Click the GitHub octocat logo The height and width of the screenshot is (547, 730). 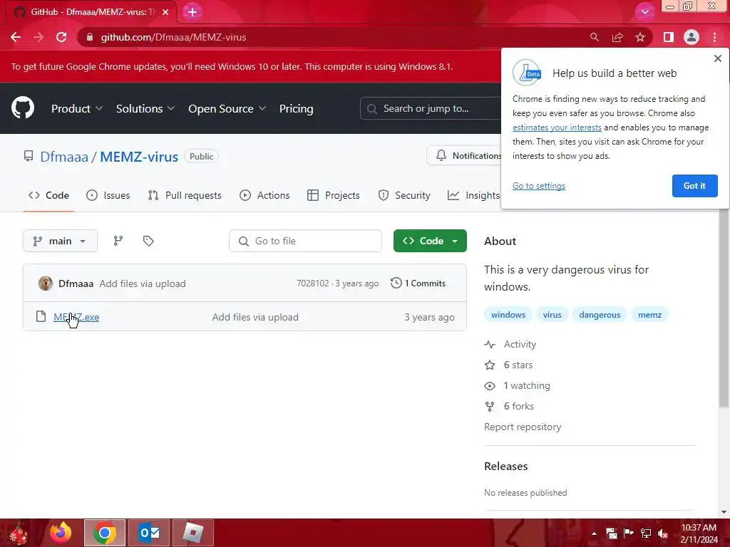pos(23,108)
